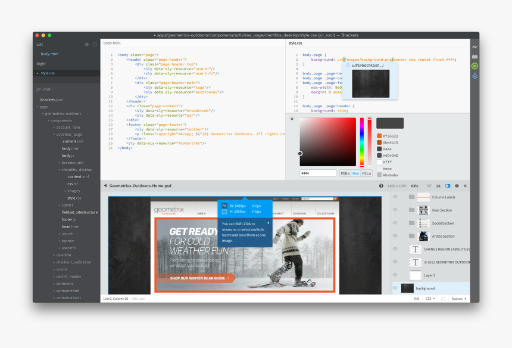512x348 pixels.
Task: Toggle INS insert mode in status bar
Action: coord(417,299)
